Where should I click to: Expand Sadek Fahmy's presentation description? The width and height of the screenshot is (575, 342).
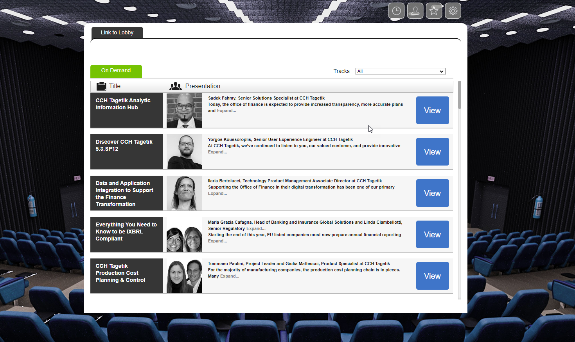tap(226, 111)
